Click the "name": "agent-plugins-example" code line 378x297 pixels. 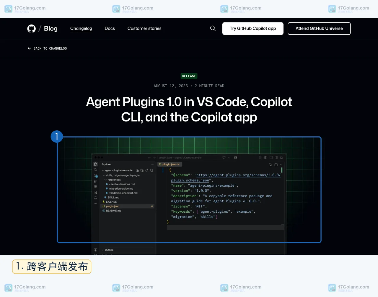pos(205,185)
